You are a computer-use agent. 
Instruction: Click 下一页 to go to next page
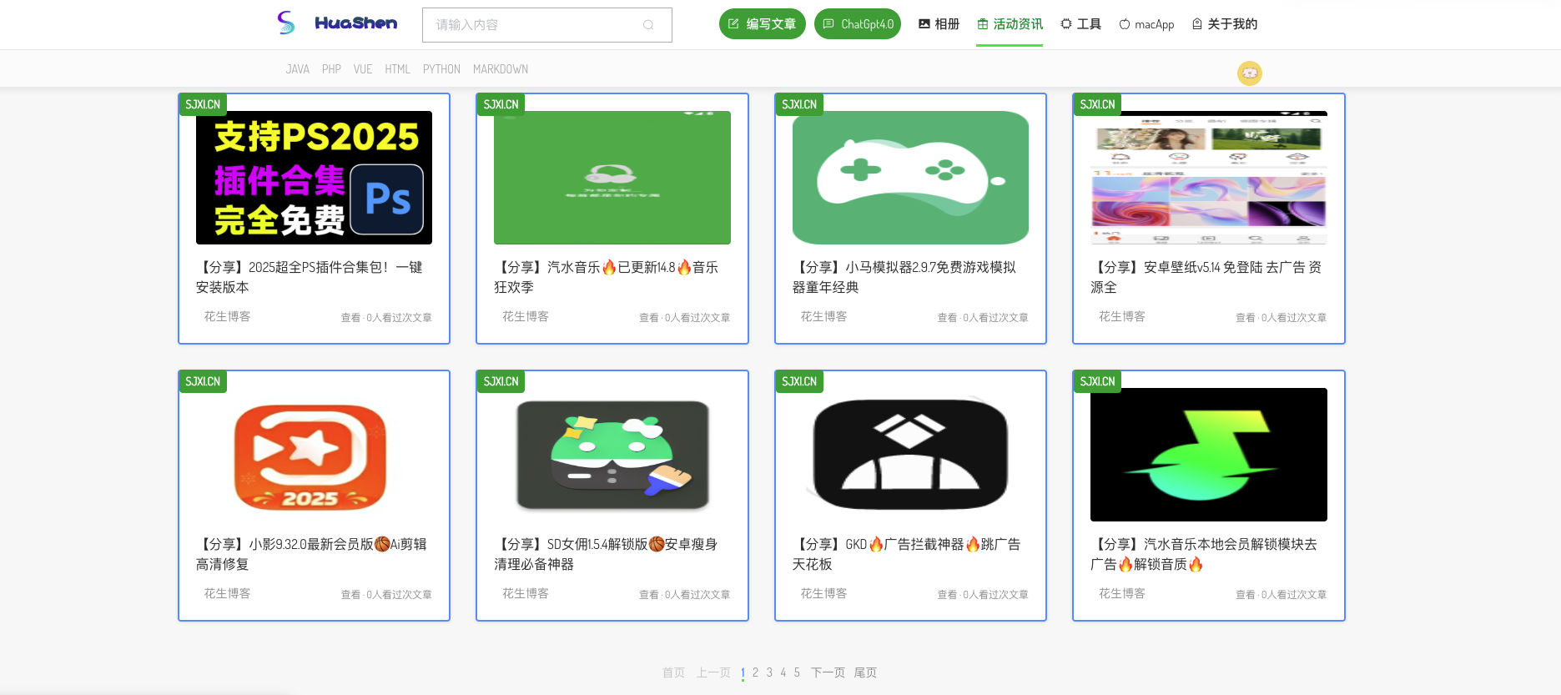click(828, 672)
